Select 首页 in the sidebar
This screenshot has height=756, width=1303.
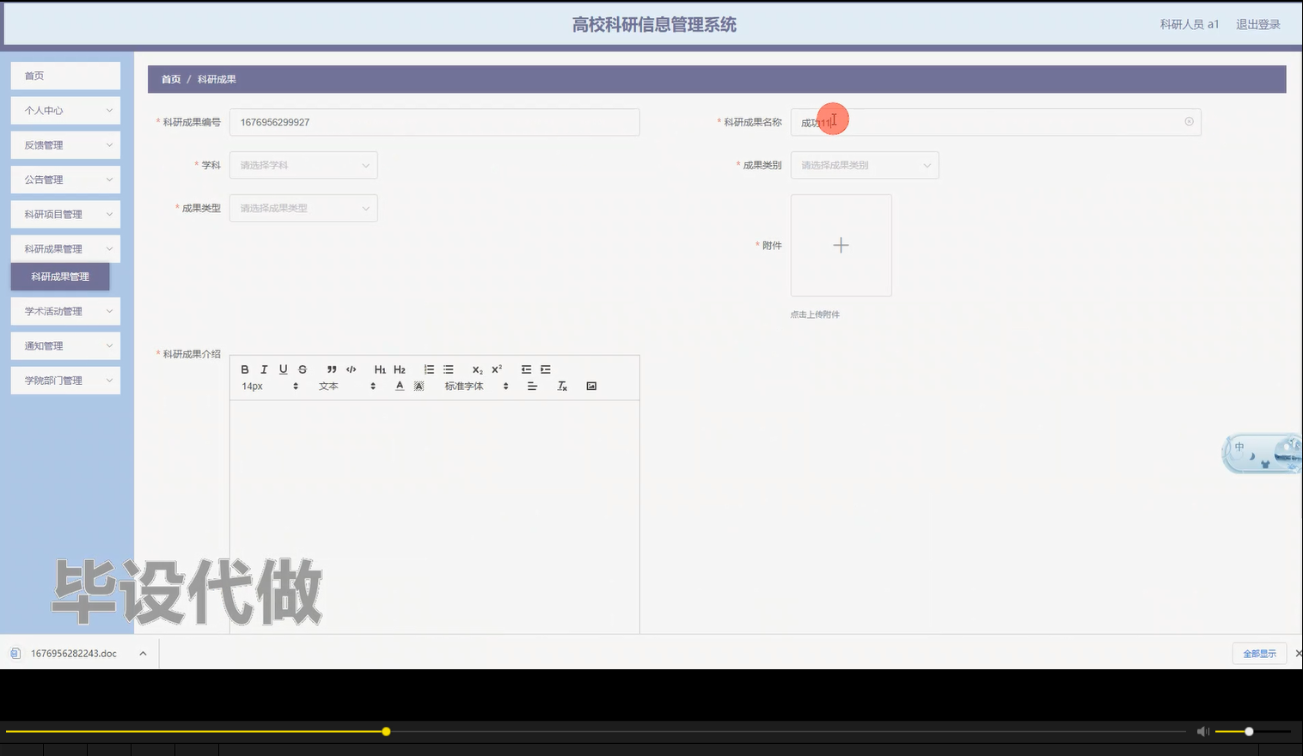64,75
